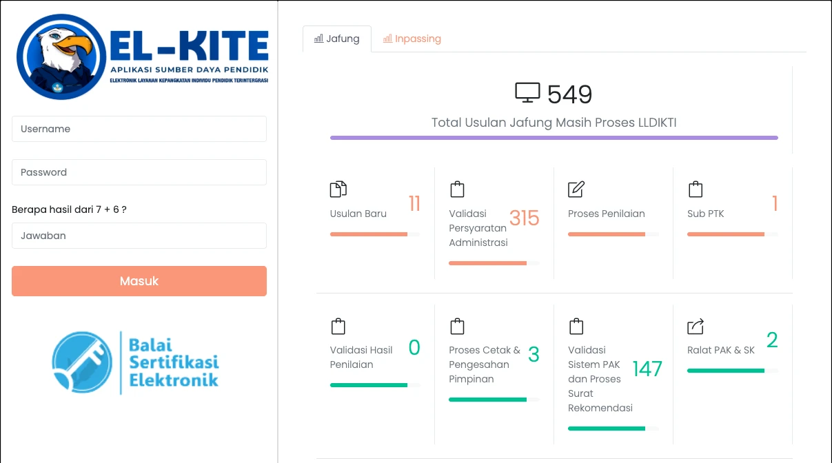Click the Balai Sertifikasi Elektronik logo
This screenshot has width=832, height=463.
click(x=136, y=362)
